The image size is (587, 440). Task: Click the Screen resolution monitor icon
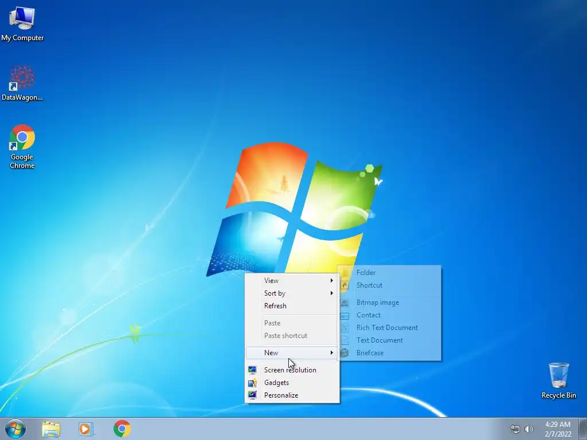coord(252,370)
